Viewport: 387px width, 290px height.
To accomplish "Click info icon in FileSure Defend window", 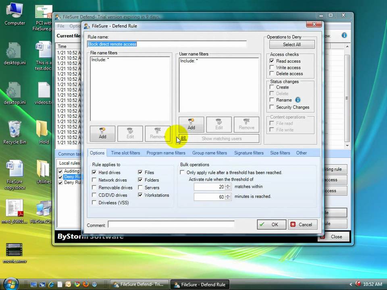I will (344, 35).
